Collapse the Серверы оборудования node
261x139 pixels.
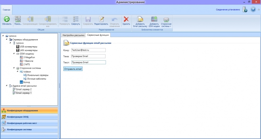click(7, 39)
